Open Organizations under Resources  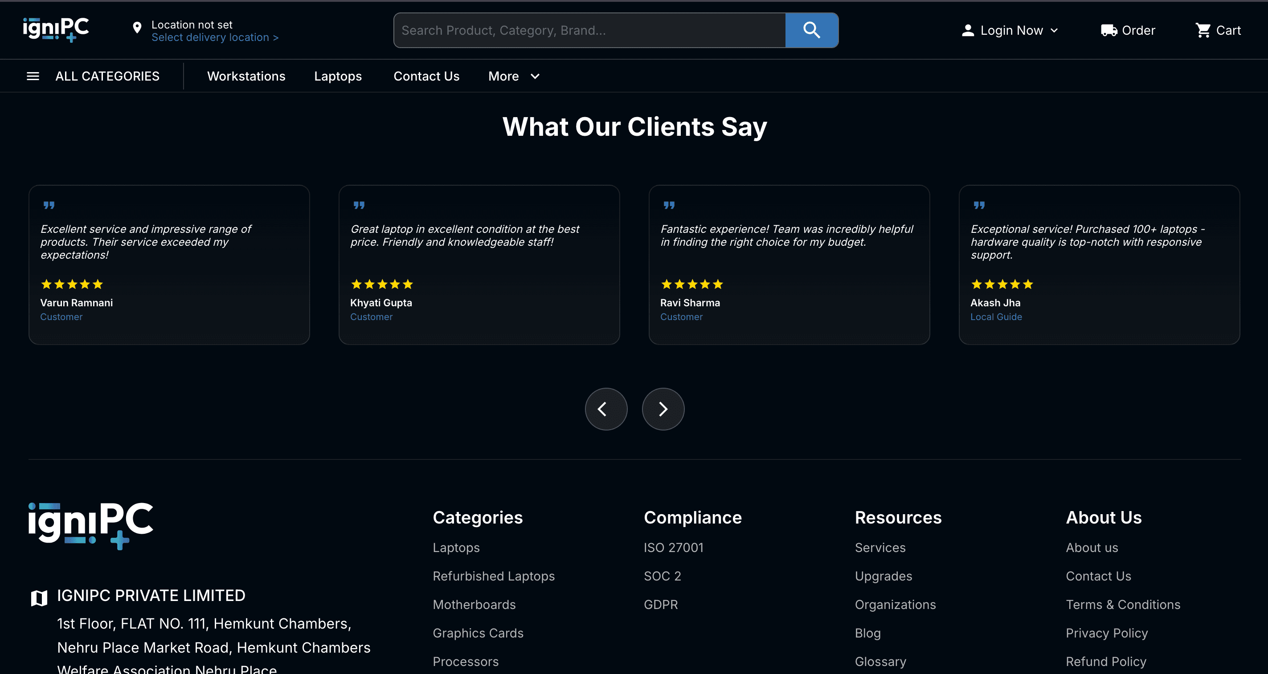(x=895, y=605)
